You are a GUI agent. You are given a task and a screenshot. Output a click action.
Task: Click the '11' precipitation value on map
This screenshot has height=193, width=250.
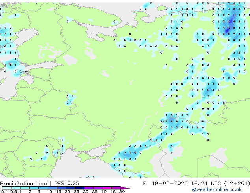coord(234,15)
